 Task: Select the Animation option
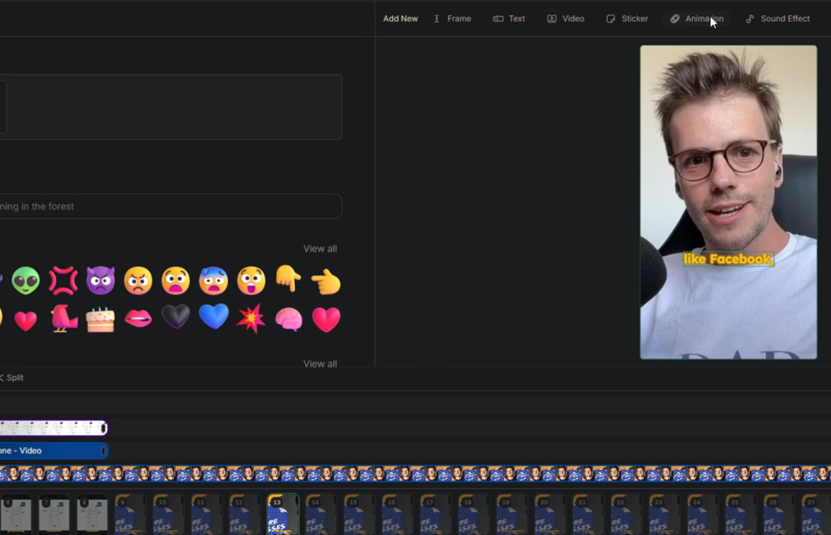point(697,19)
